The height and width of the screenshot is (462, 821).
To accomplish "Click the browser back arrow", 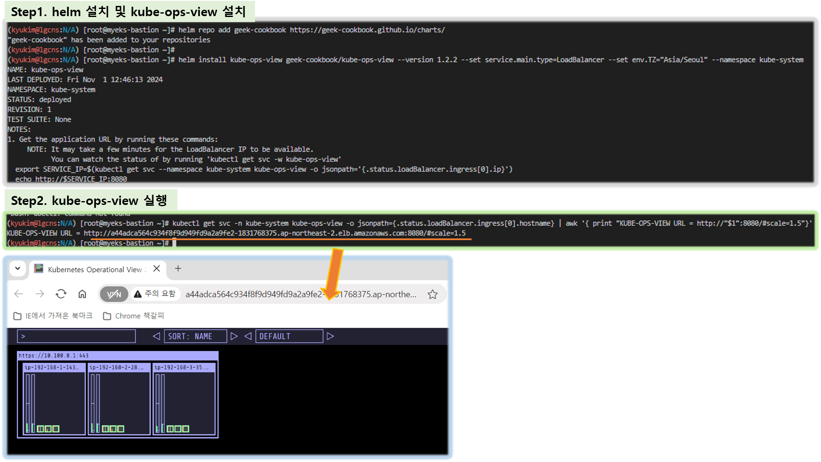I will 19,294.
